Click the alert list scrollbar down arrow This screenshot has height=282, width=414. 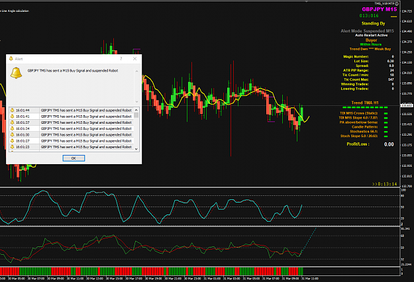(x=136, y=149)
